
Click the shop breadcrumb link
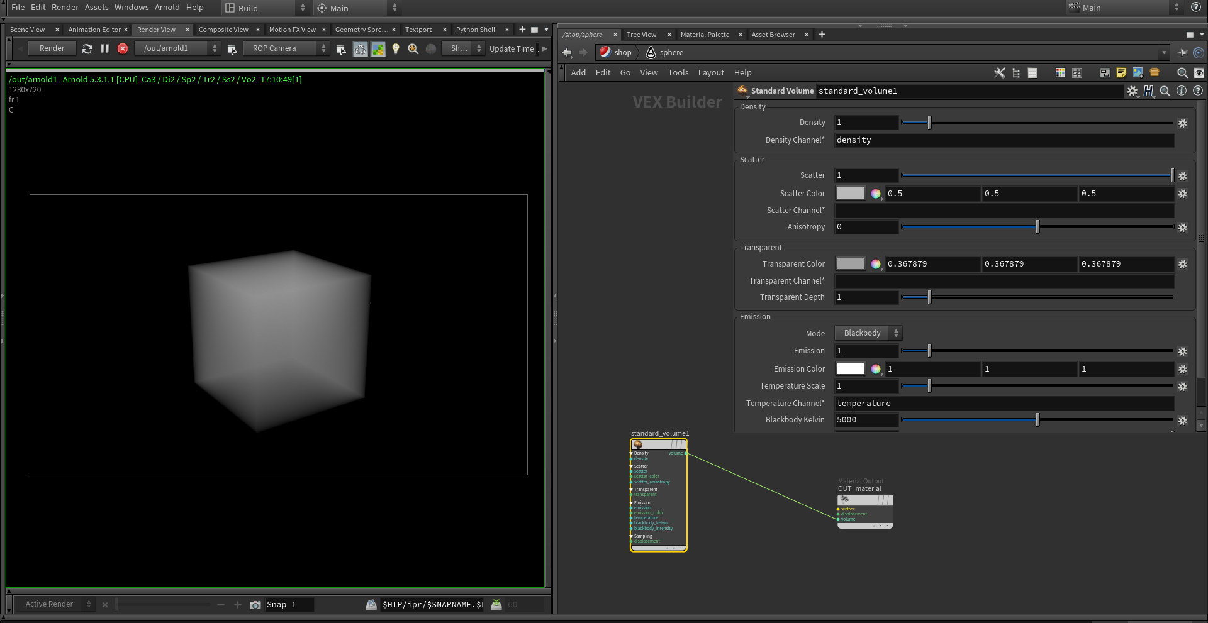pyautogui.click(x=622, y=53)
